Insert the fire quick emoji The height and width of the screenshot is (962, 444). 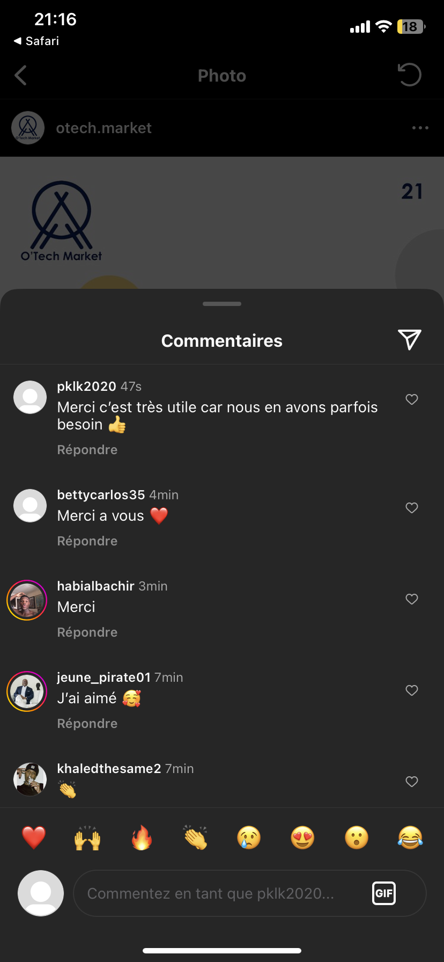tap(142, 837)
